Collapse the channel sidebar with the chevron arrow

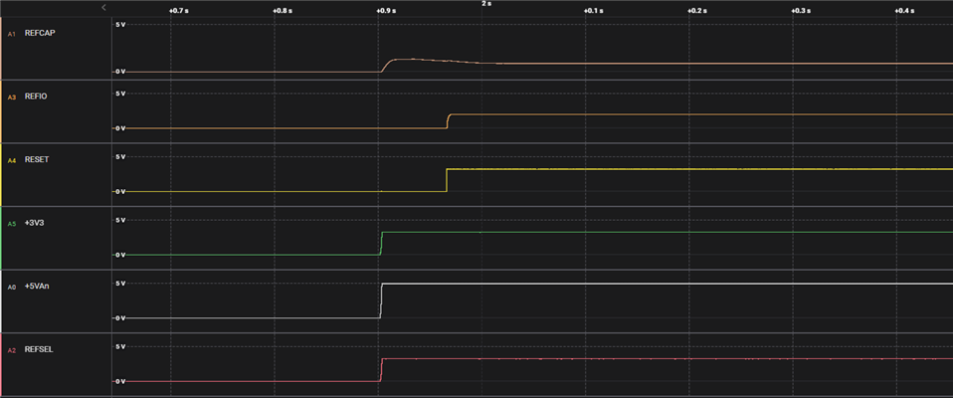point(103,7)
